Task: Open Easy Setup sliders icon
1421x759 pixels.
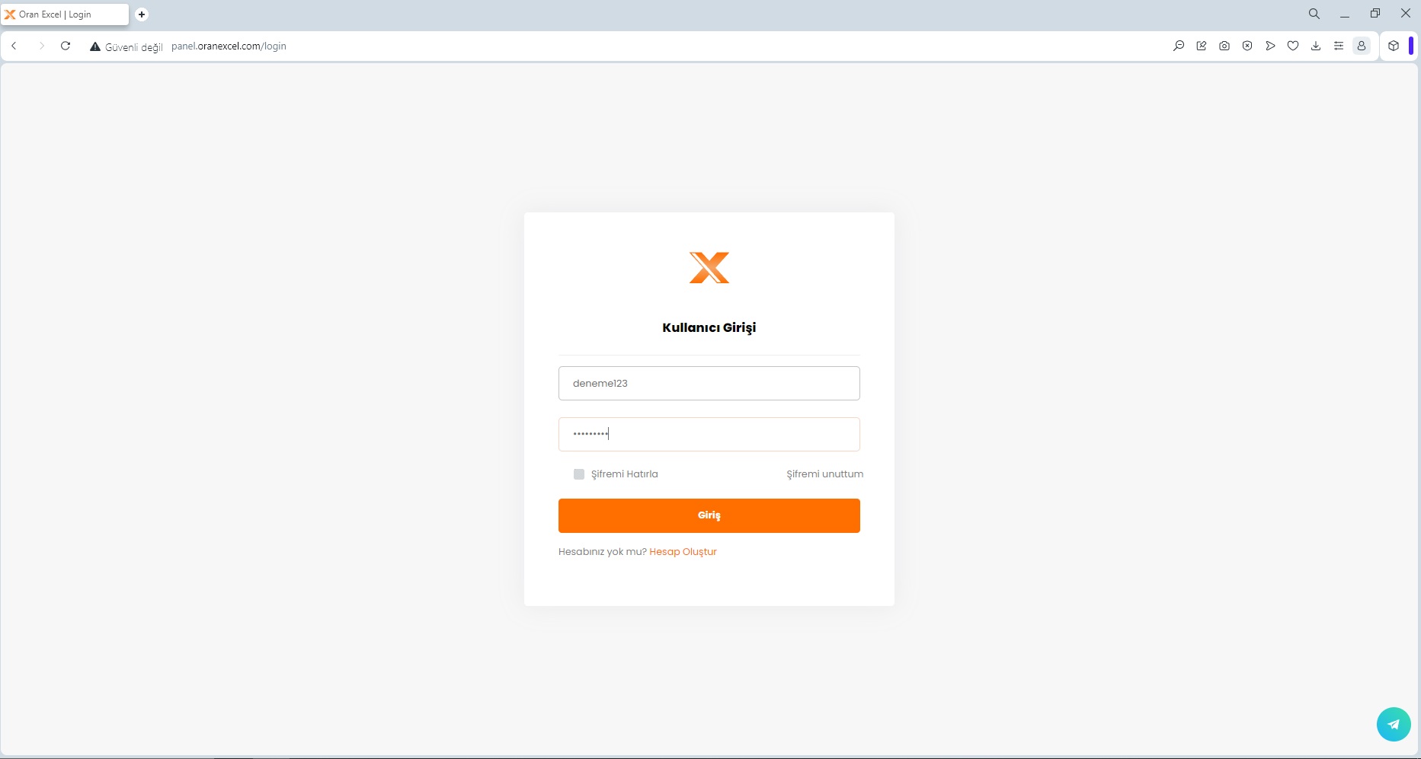Action: [x=1339, y=46]
